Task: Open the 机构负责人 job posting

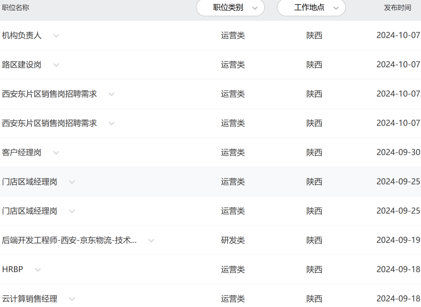Action: (x=22, y=36)
